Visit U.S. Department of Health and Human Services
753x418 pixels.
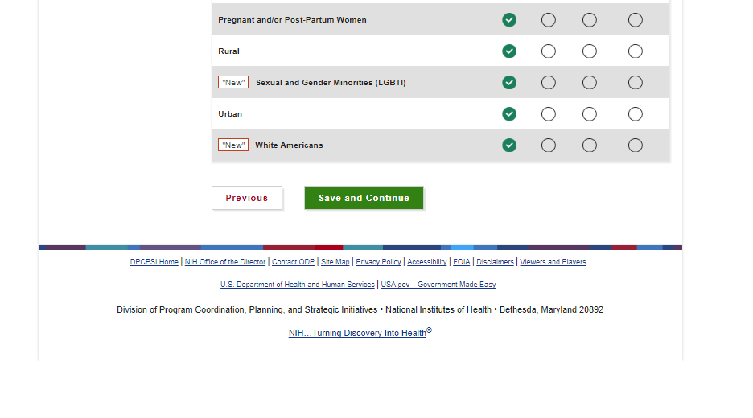pos(298,285)
